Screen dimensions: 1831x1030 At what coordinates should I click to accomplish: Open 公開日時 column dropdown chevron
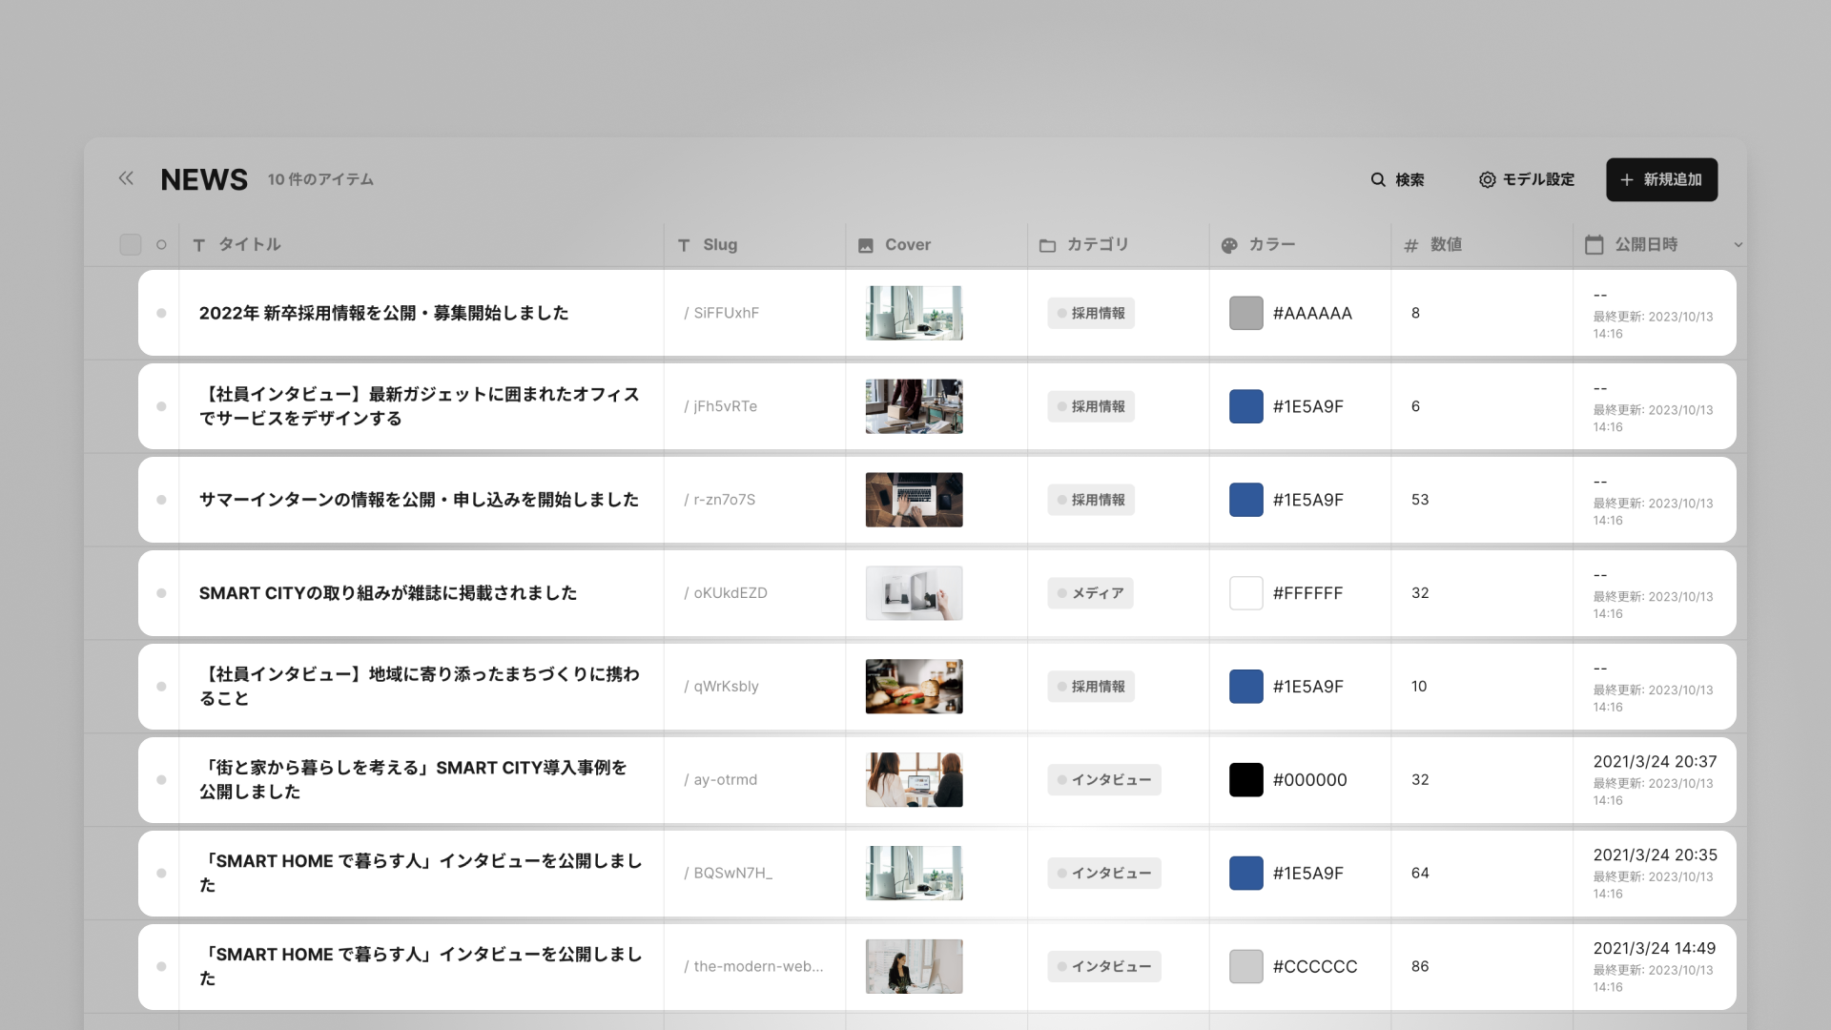pos(1738,245)
